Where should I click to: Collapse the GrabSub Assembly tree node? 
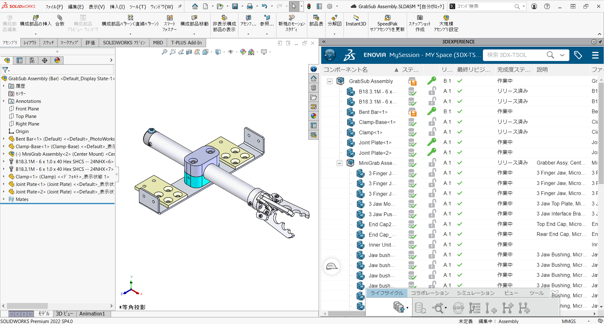329,81
